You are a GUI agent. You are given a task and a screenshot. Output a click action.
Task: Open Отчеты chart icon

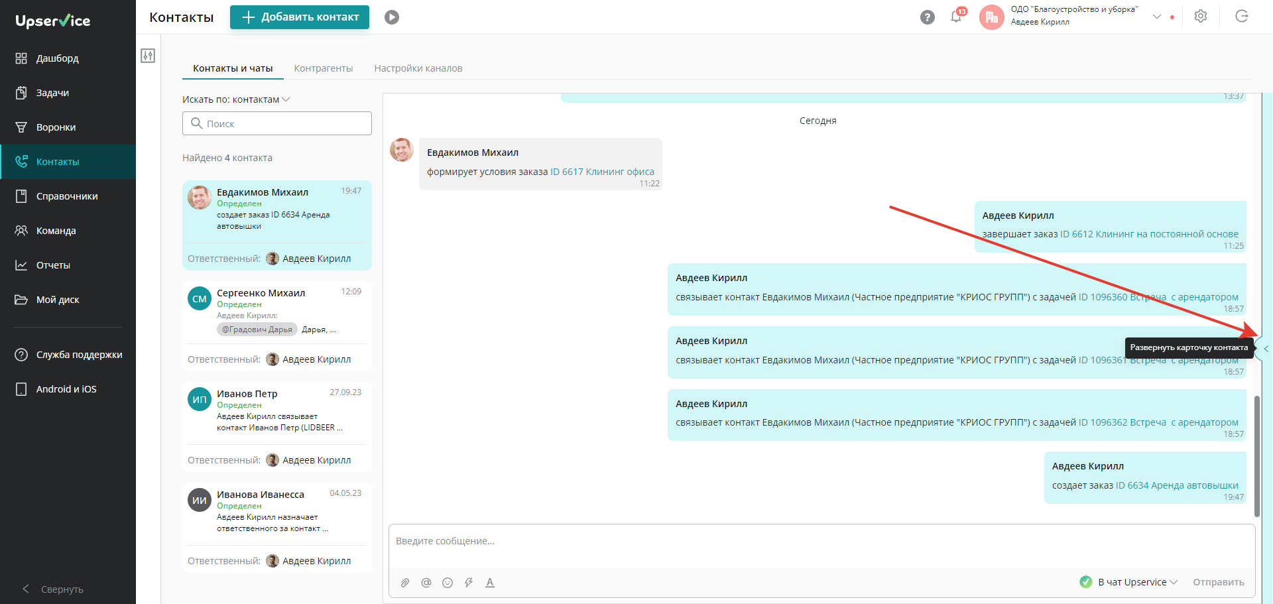21,265
